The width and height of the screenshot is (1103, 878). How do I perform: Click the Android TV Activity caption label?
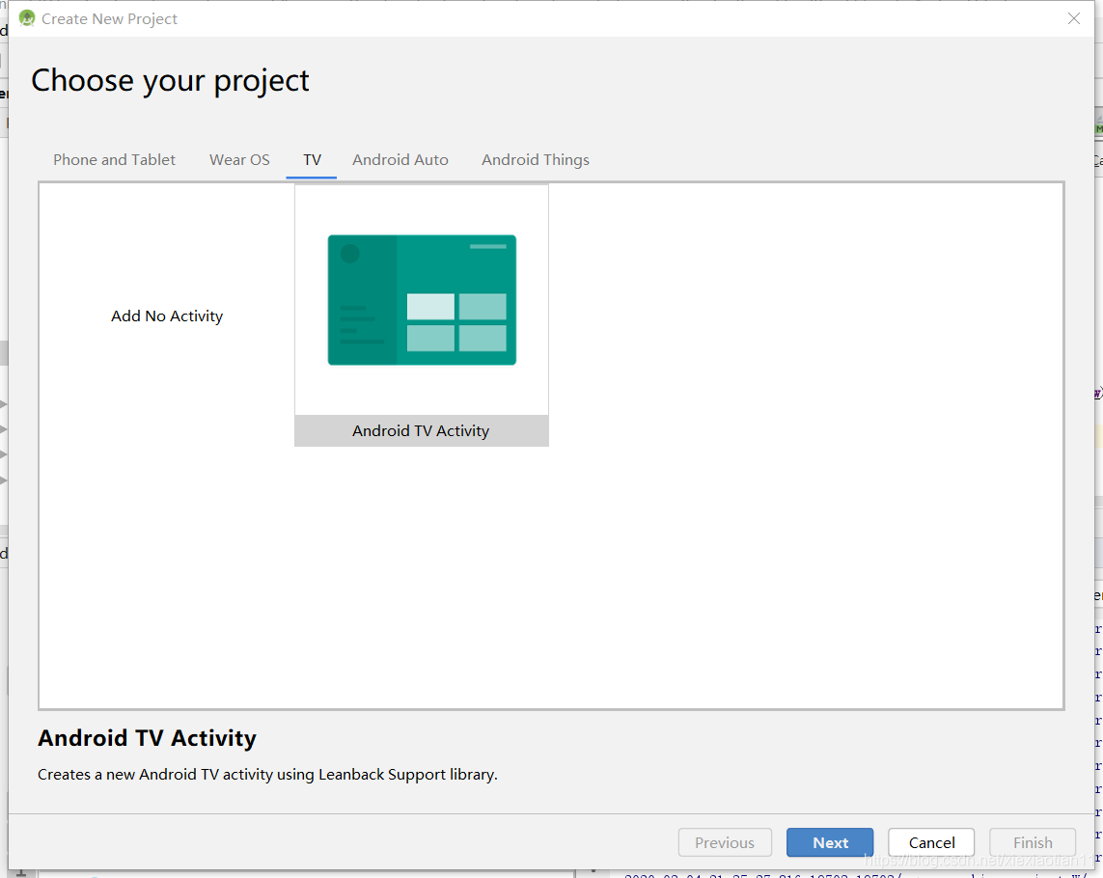tap(421, 430)
